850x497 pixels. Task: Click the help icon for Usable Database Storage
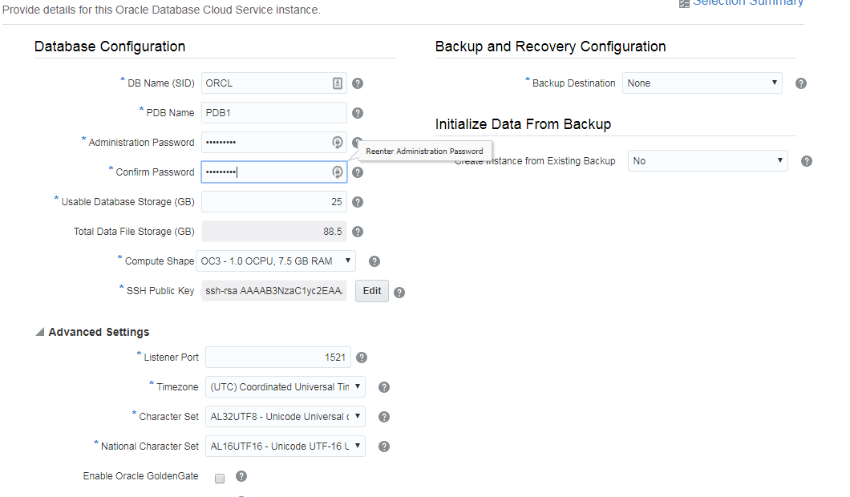pyautogui.click(x=357, y=201)
